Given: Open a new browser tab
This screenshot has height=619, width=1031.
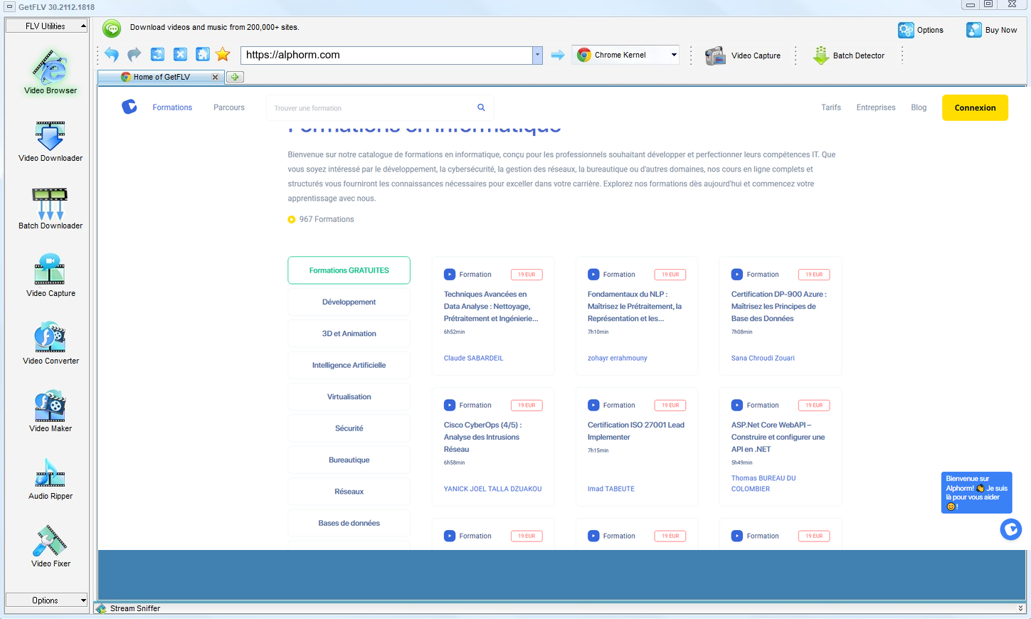Looking at the screenshot, I should click(x=235, y=77).
